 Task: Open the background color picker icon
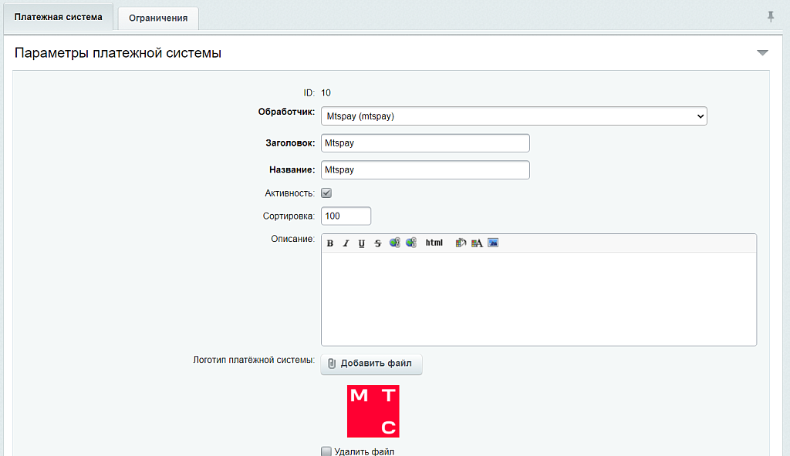461,243
